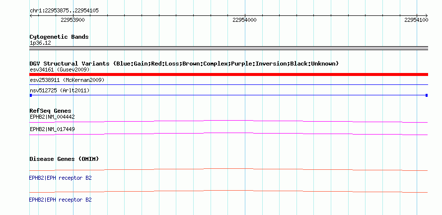Click the left blue endpoint square of nsv512725
442x215 pixels.
coord(31,95)
